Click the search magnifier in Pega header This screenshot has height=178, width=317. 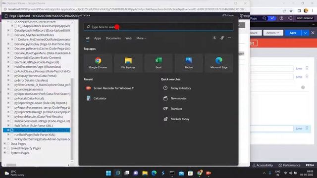tap(264, 18)
